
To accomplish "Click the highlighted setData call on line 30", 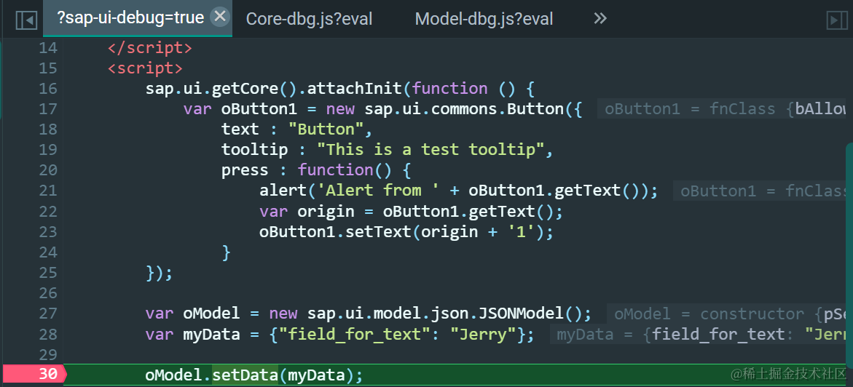I will coord(245,375).
